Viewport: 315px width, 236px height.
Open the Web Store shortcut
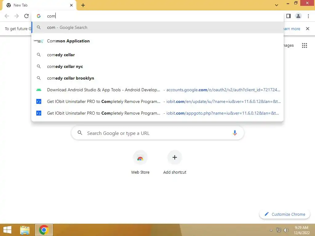(140, 162)
